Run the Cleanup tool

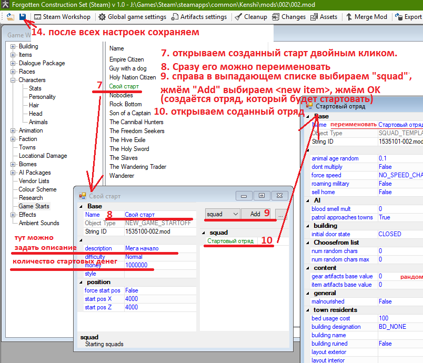click(251, 17)
